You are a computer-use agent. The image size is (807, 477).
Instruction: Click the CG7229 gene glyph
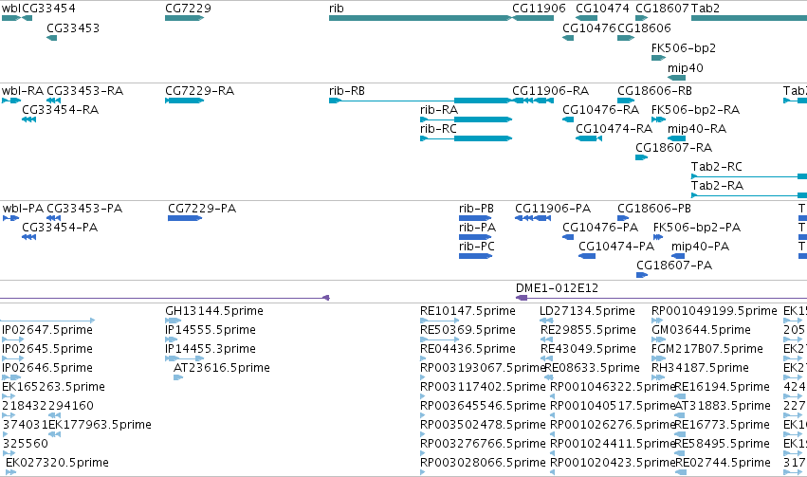tap(184, 18)
